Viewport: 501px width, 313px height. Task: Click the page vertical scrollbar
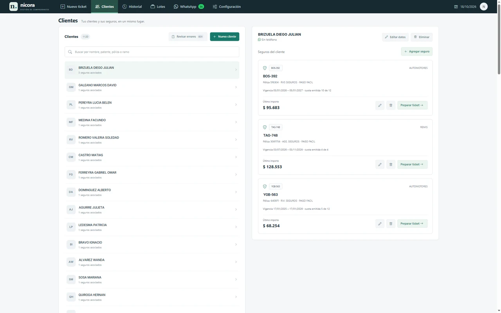click(x=499, y=39)
